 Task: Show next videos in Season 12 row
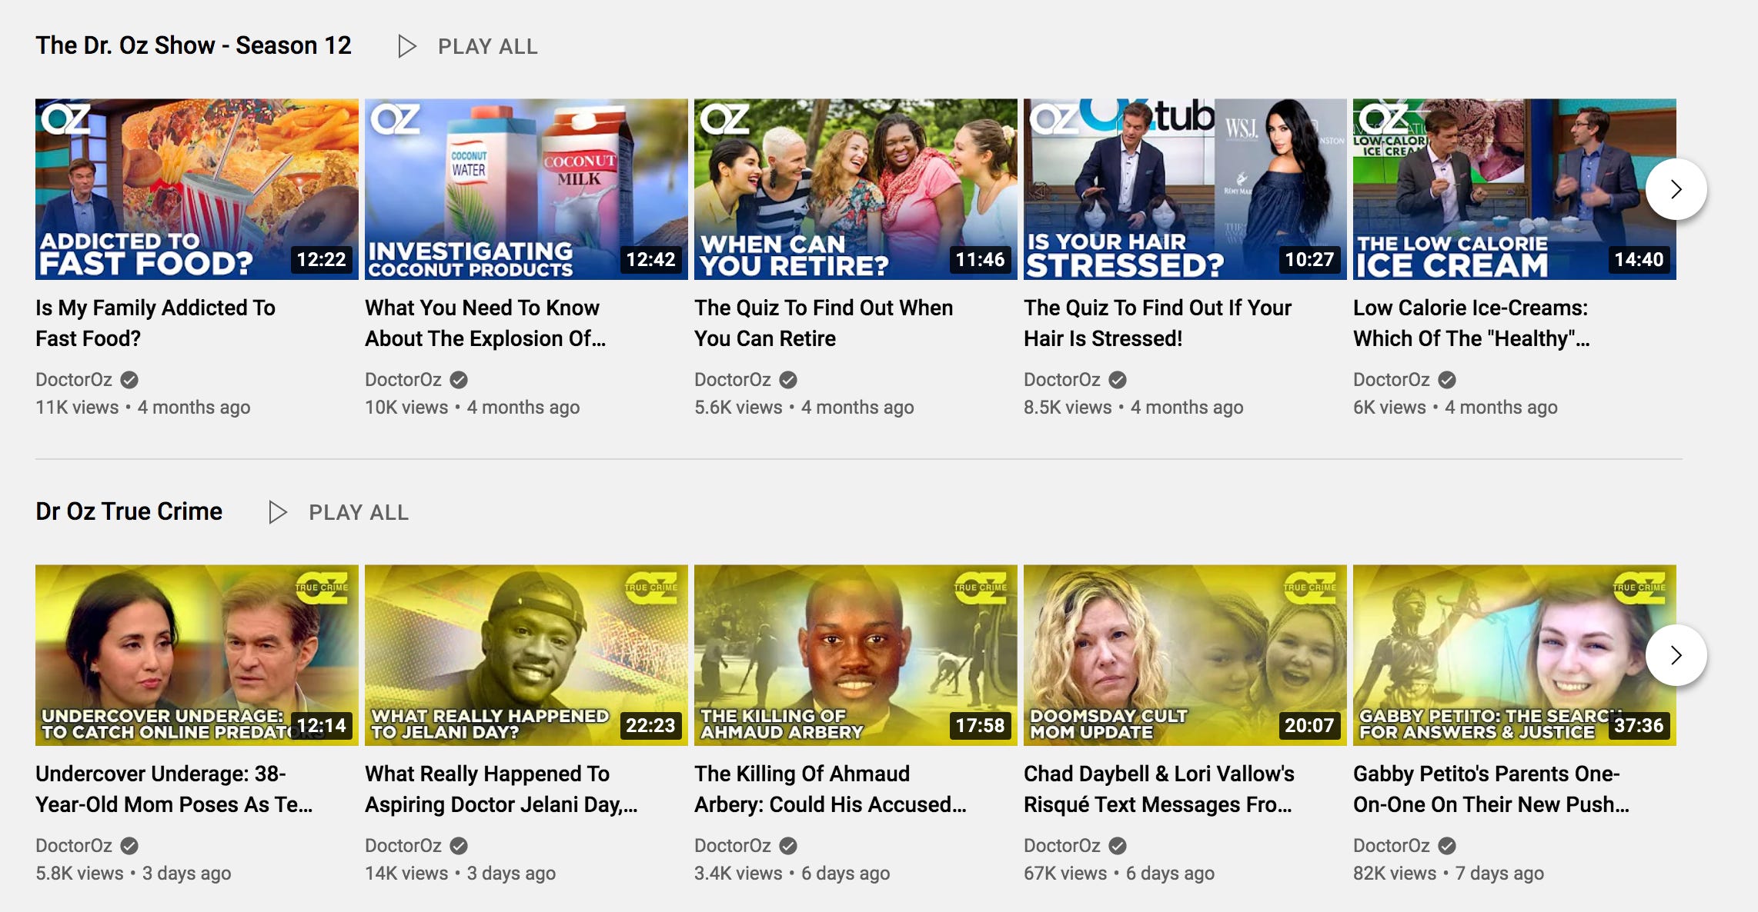pyautogui.click(x=1676, y=189)
